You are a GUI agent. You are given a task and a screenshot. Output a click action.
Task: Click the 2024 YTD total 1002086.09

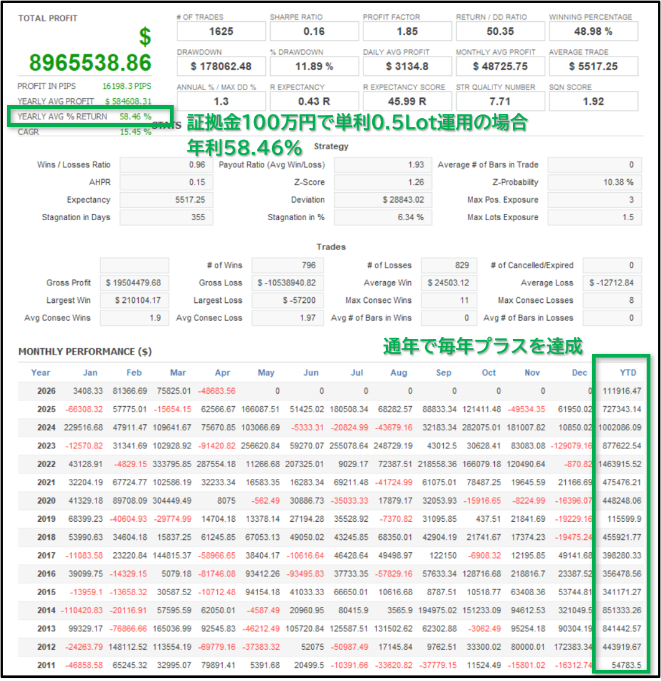[620, 428]
